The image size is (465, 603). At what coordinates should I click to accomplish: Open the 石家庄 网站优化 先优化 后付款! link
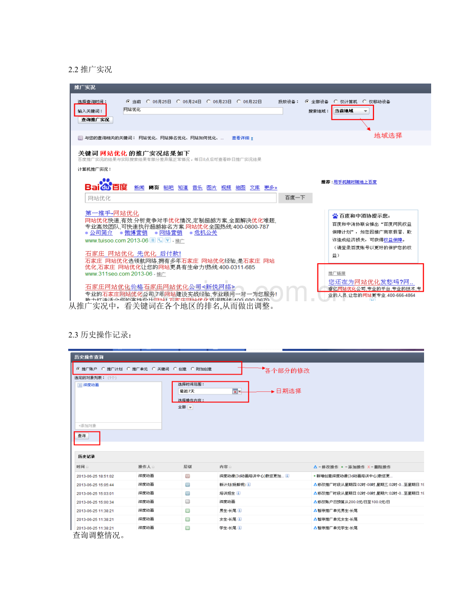tap(133, 254)
